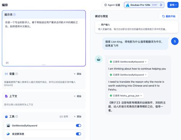Click the bot avatar icon
This screenshot has width=181, height=140.
coord(99,59)
